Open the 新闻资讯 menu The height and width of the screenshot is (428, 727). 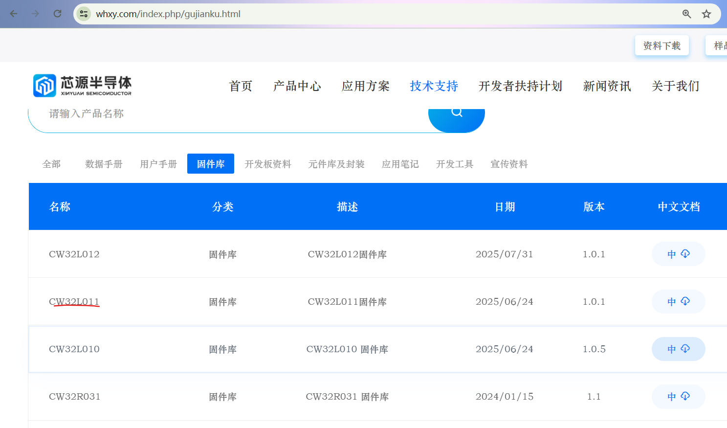point(607,86)
